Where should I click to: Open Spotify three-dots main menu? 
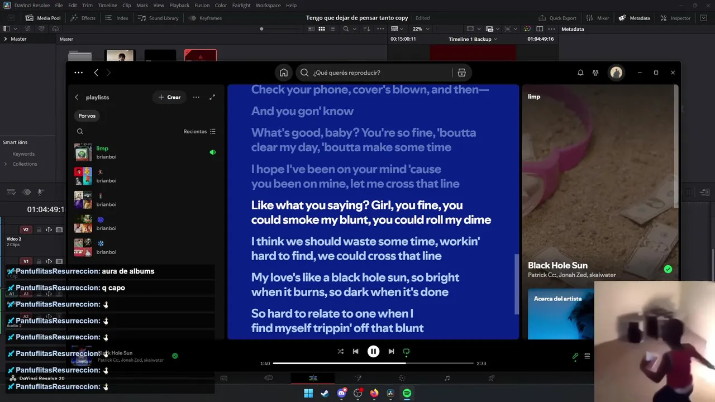(x=78, y=73)
